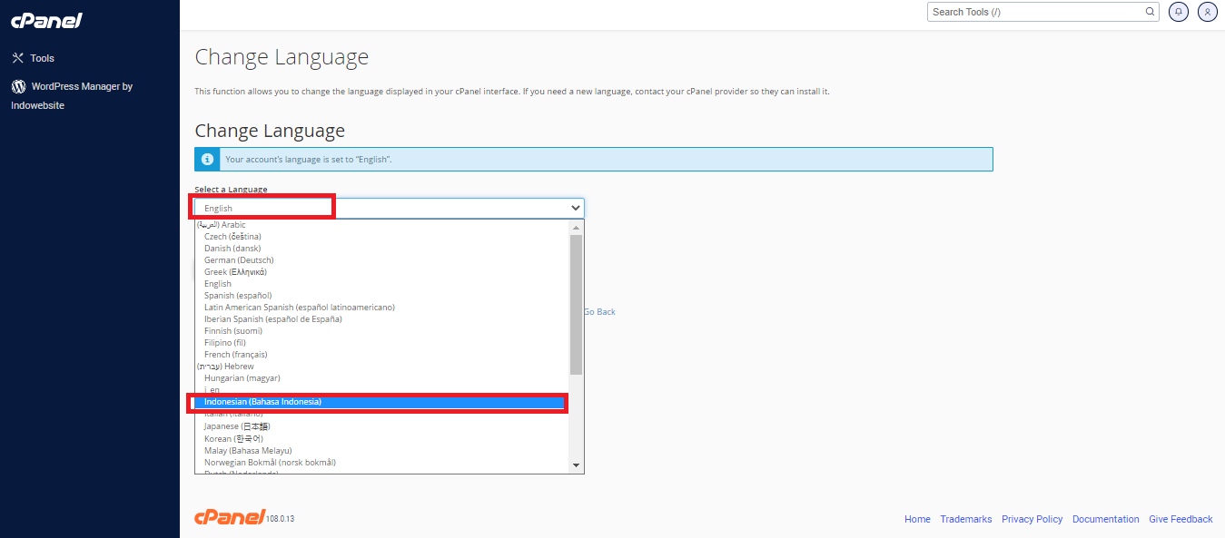The width and height of the screenshot is (1225, 538).
Task: Focus the Search Tools input field
Action: [x=1035, y=12]
